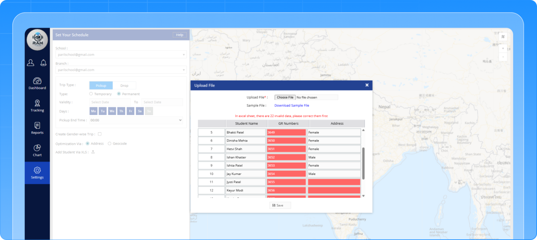The image size is (537, 240).
Task: Open the Settings menu item
Action: pyautogui.click(x=37, y=173)
